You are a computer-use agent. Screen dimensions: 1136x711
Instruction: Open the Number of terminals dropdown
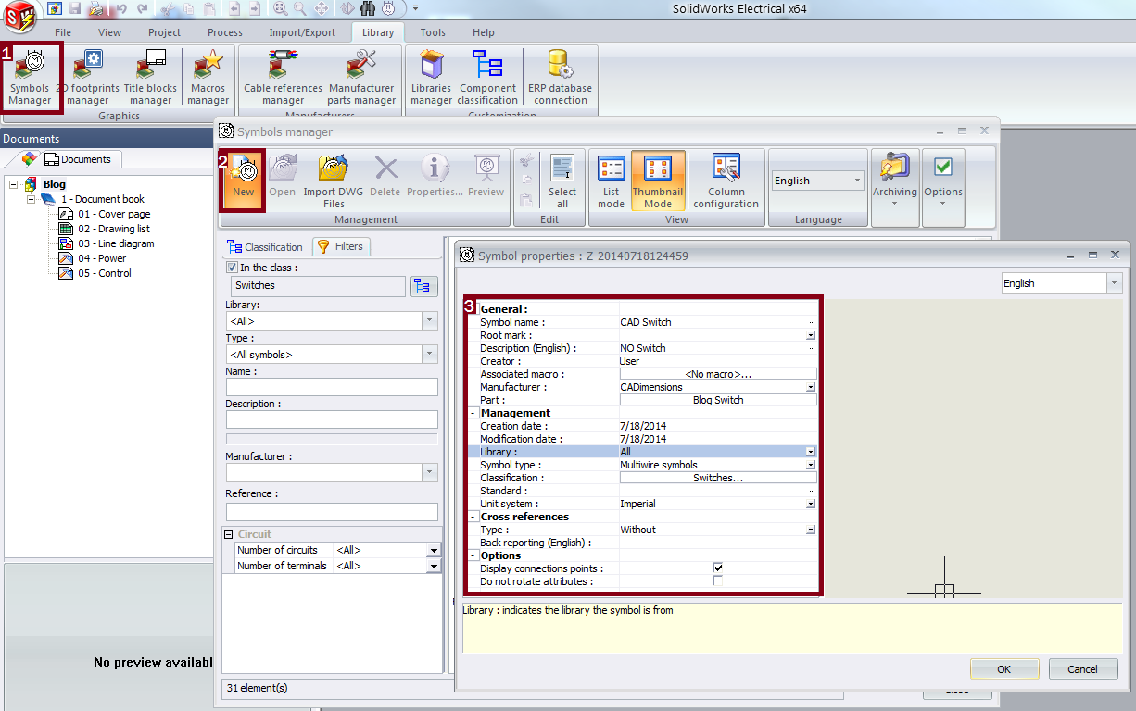click(433, 566)
